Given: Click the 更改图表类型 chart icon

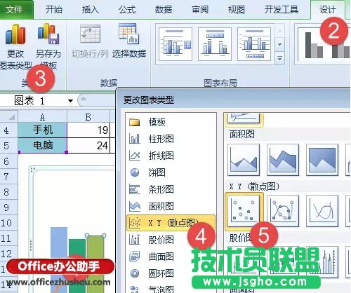Looking at the screenshot, I should click(15, 34).
